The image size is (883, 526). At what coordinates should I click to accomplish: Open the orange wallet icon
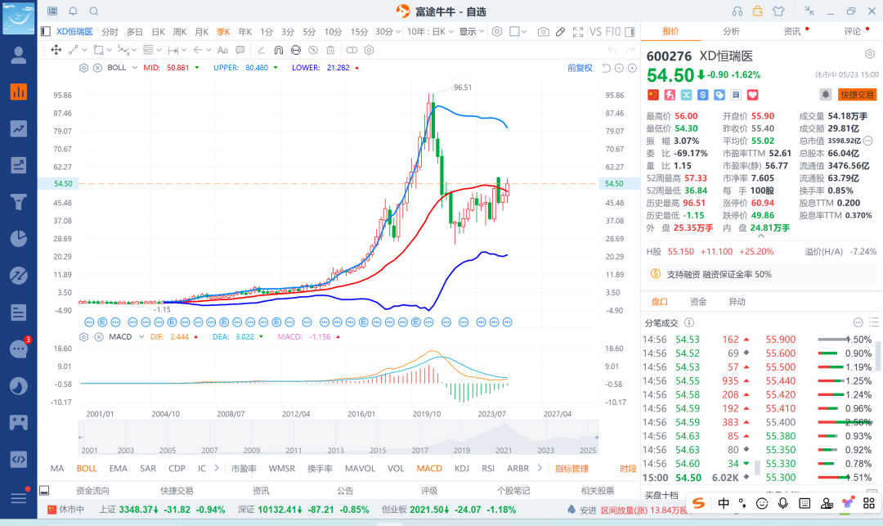coord(758,11)
